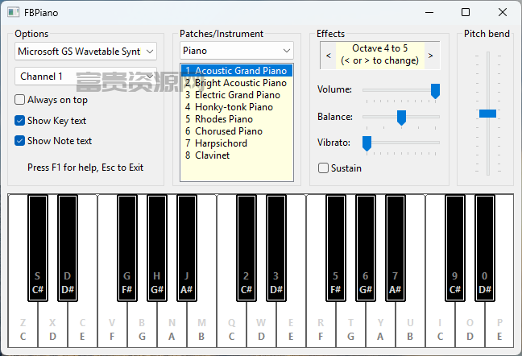This screenshot has height=356, width=522.
Task: Uncheck the Show Key text option
Action: (x=19, y=121)
